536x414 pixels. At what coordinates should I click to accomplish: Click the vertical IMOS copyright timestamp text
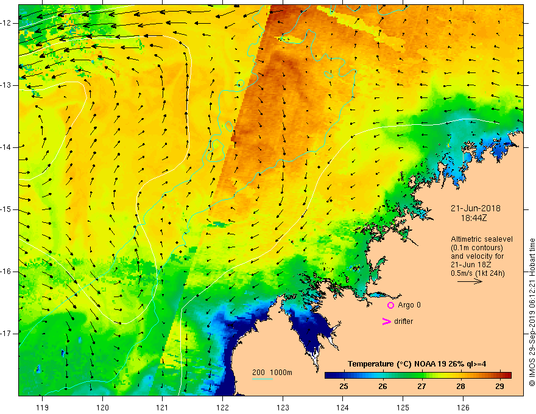(x=532, y=312)
